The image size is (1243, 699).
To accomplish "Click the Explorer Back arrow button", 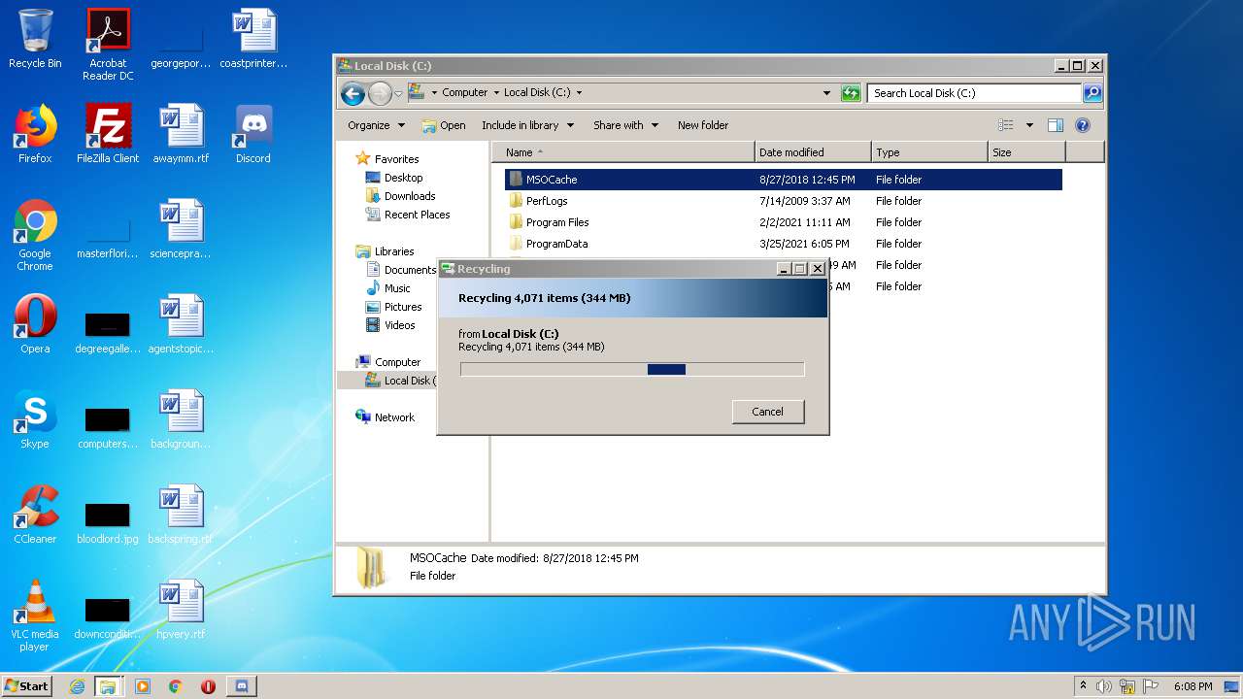I will click(x=353, y=93).
